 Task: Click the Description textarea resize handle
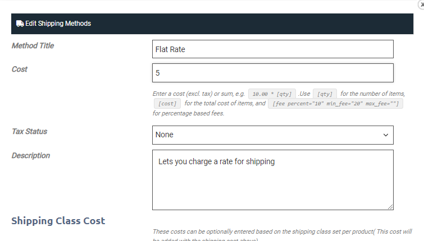click(390, 207)
